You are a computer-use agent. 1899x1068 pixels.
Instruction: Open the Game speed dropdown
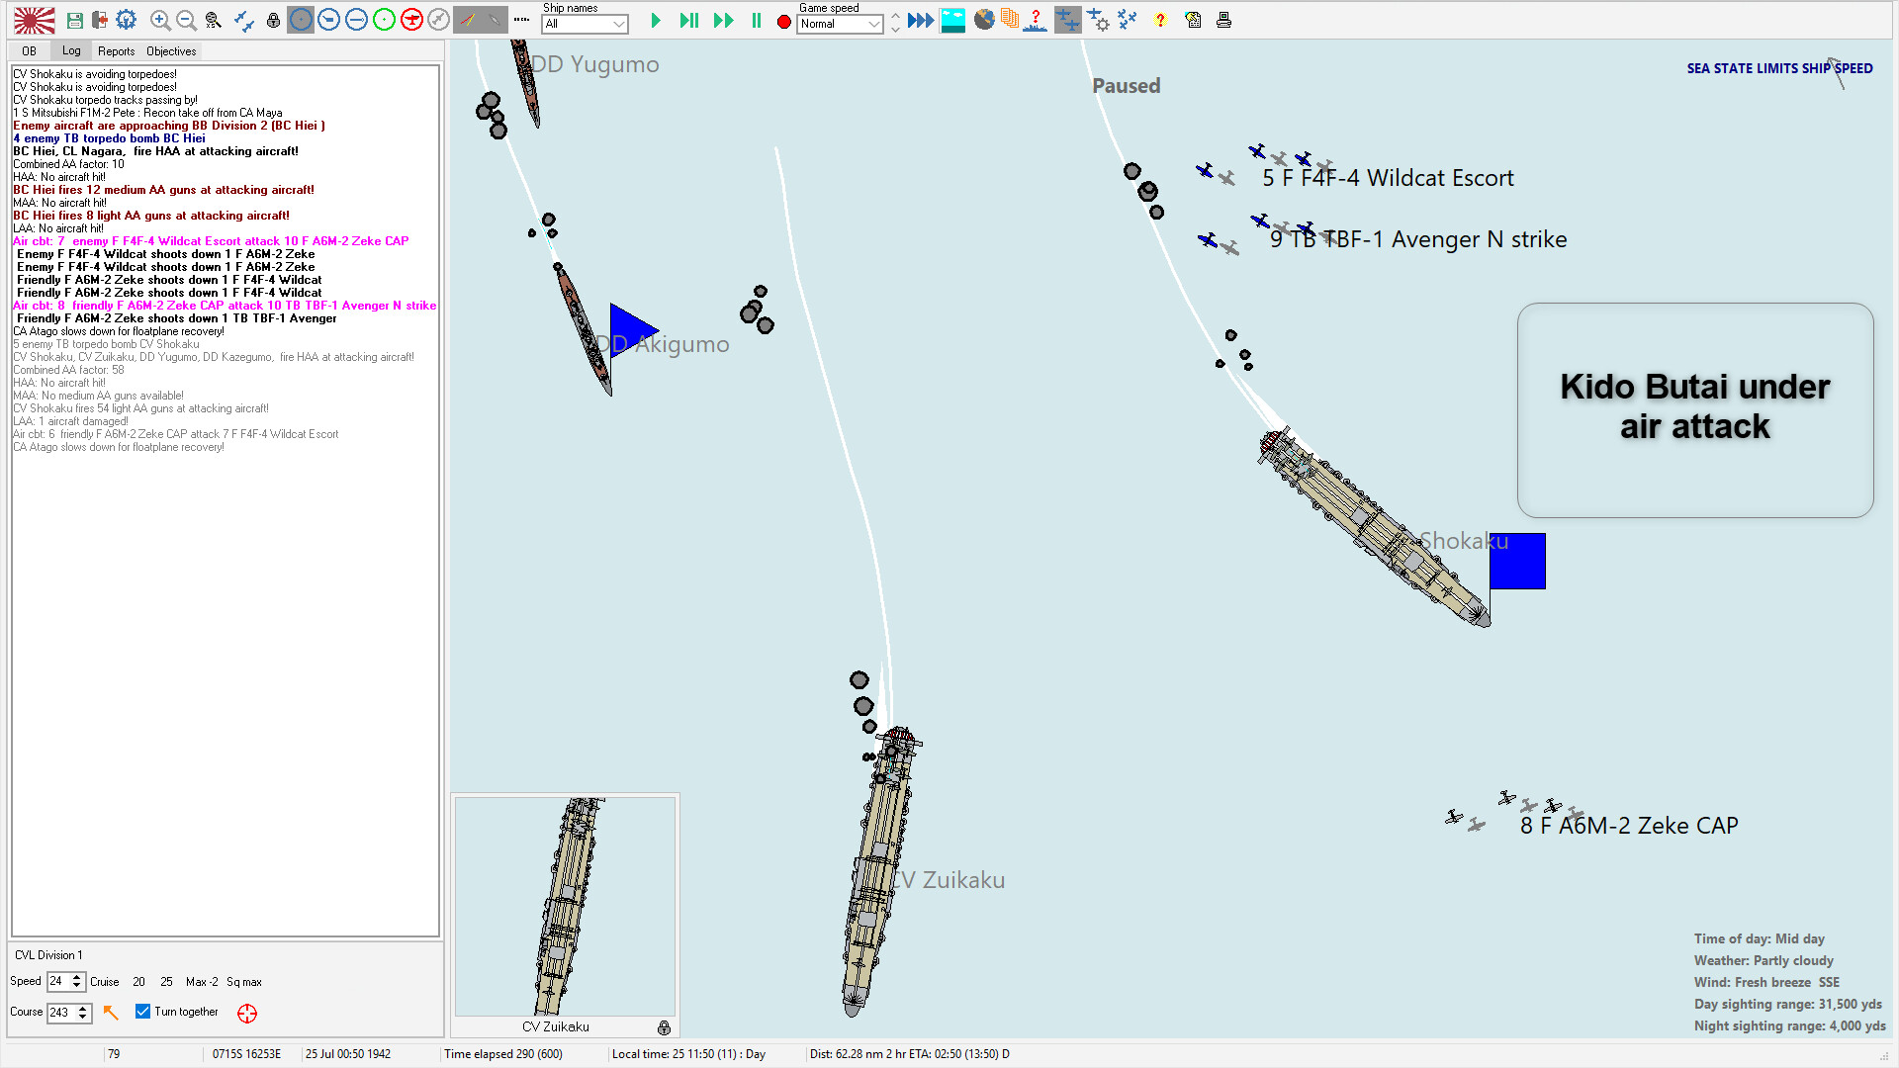839,25
